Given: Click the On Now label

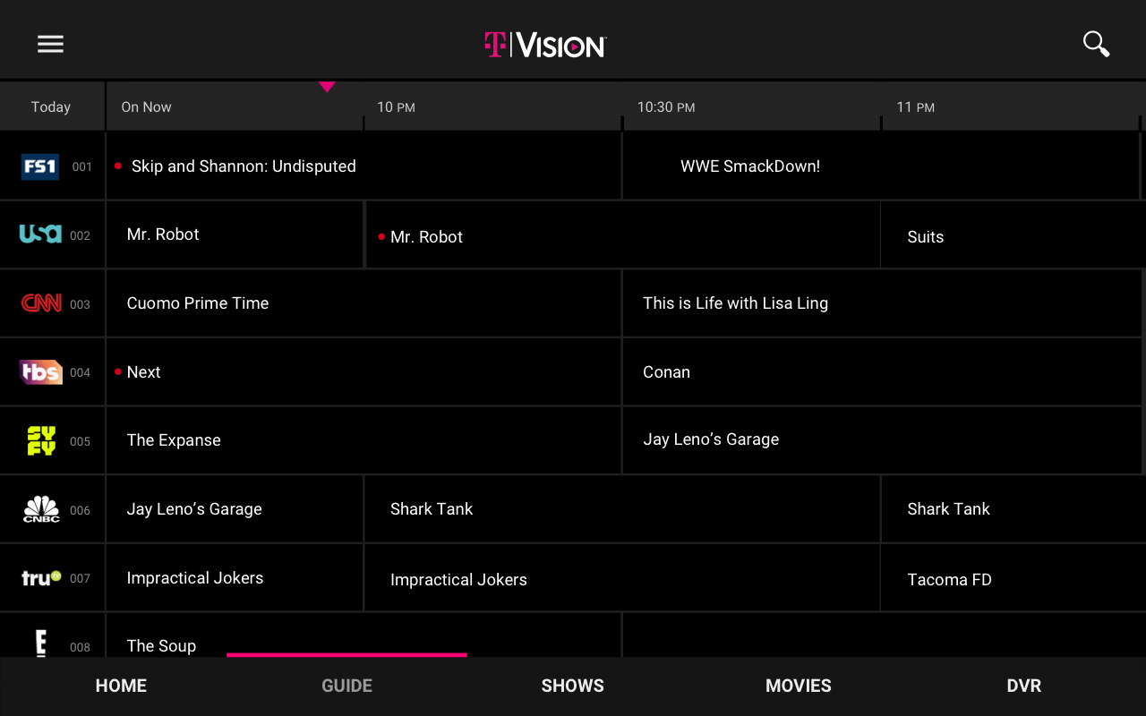Looking at the screenshot, I should (x=146, y=107).
